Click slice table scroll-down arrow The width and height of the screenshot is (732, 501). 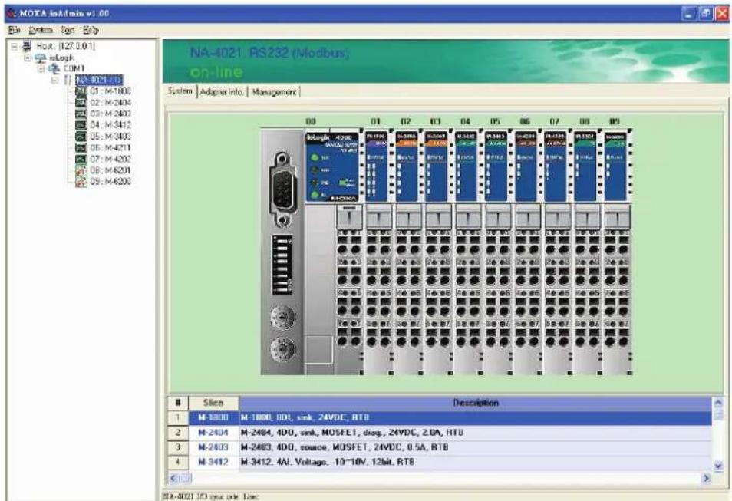click(x=718, y=466)
